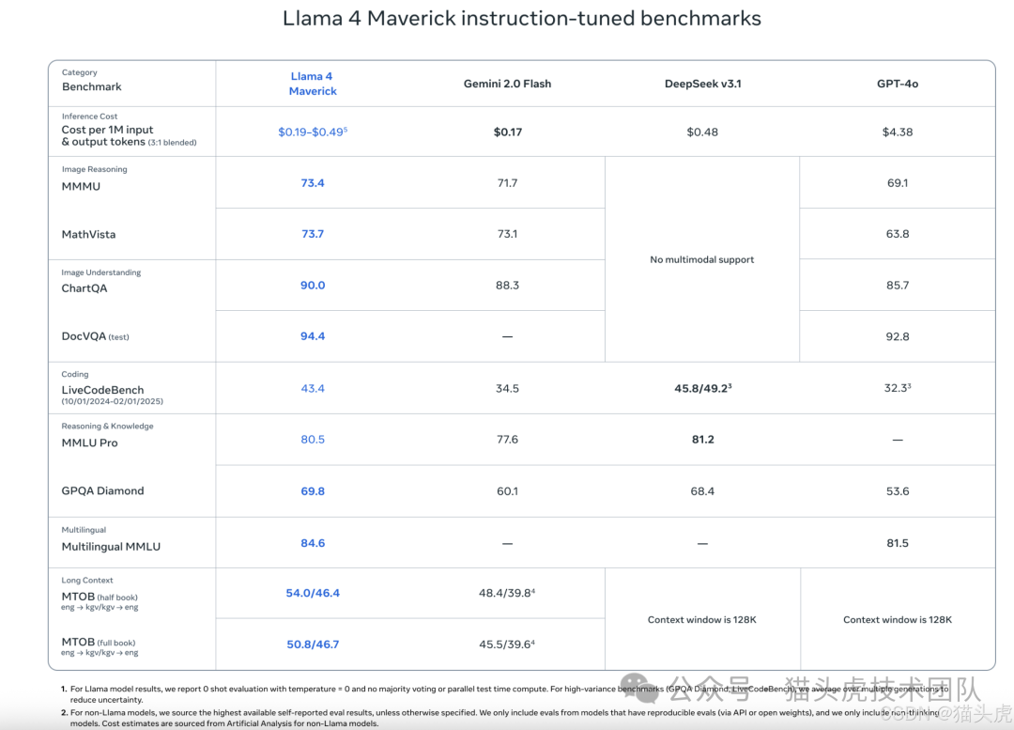Select the ChartQA score '85.7'
Screen dimensions: 1014x730
click(897, 286)
